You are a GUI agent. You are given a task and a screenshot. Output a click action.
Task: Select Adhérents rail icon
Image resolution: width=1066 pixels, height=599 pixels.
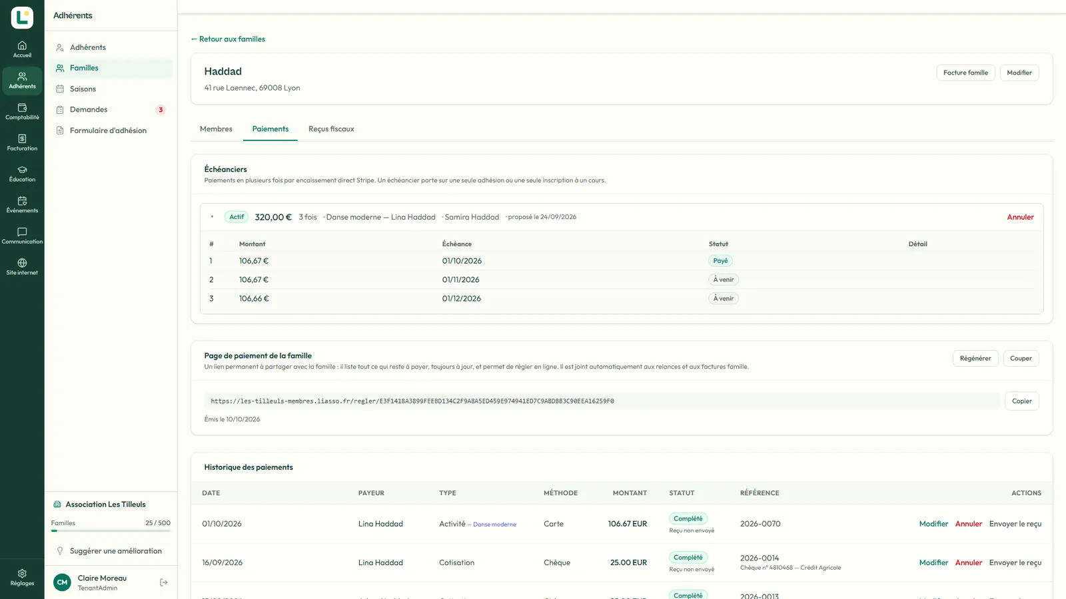[x=22, y=81]
